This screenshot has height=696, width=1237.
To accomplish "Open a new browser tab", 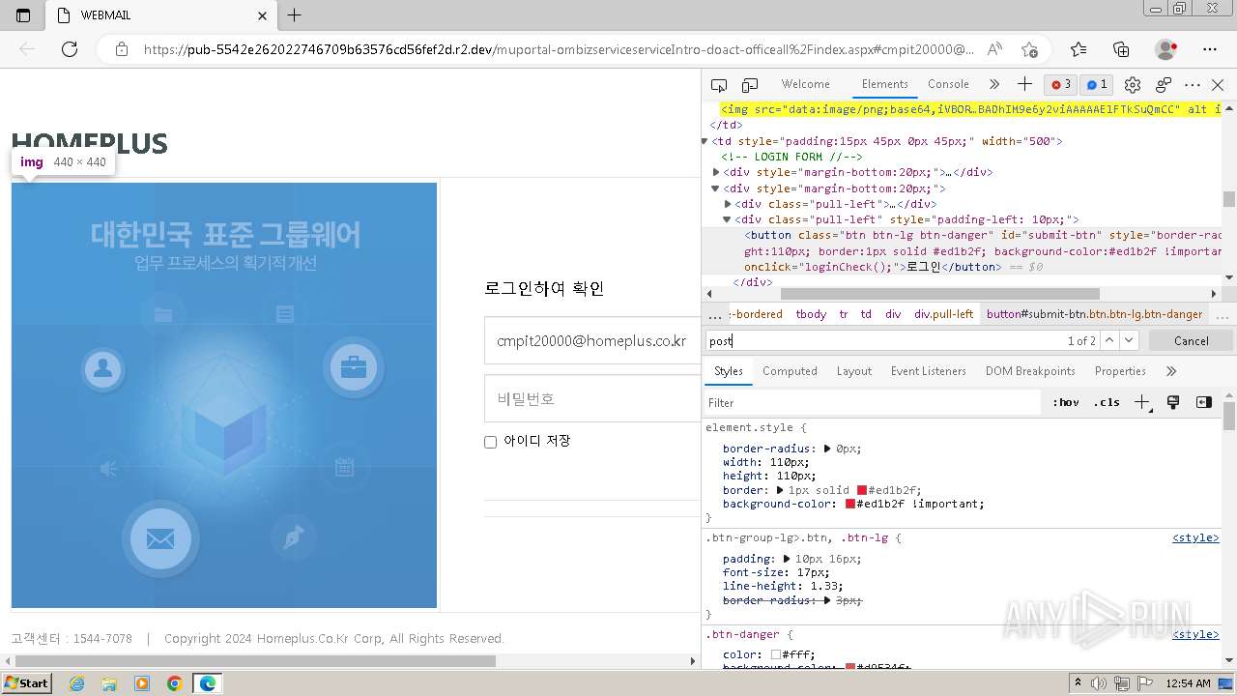I will tap(295, 15).
